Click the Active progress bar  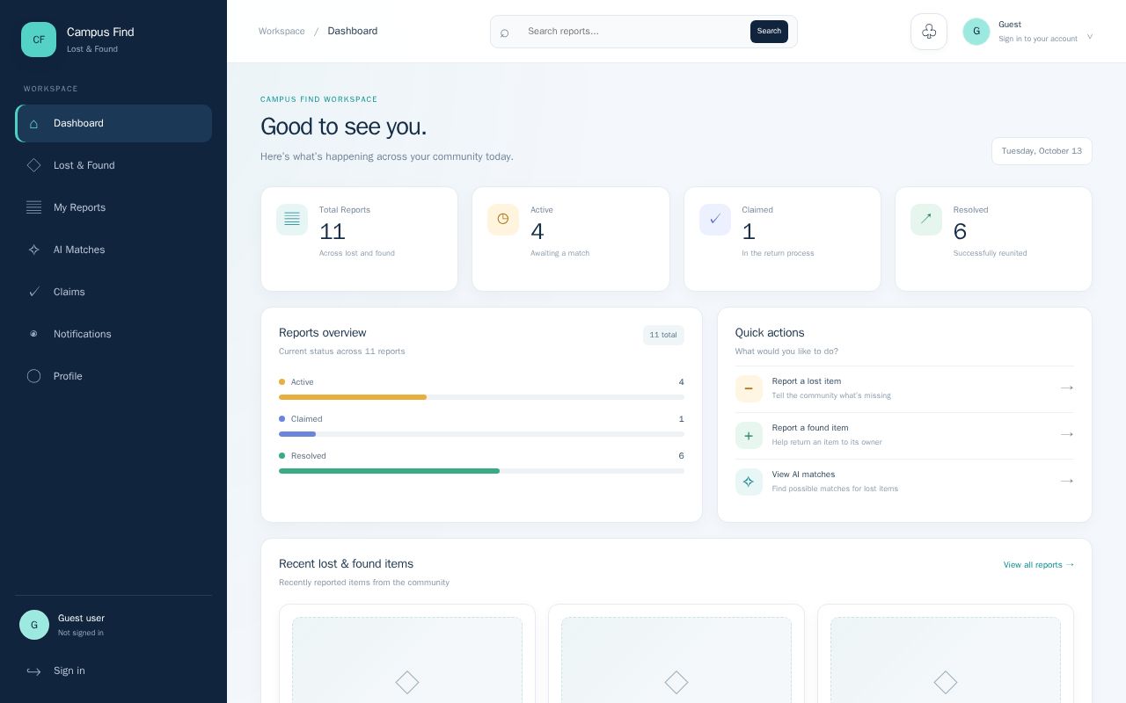(481, 397)
